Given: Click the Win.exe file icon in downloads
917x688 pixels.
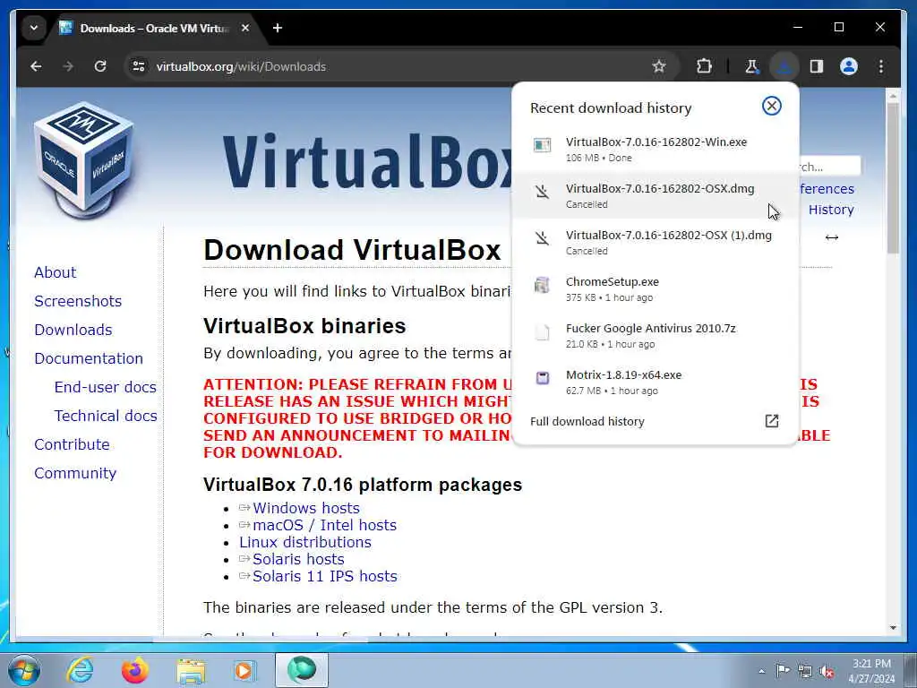Looking at the screenshot, I should pyautogui.click(x=542, y=145).
